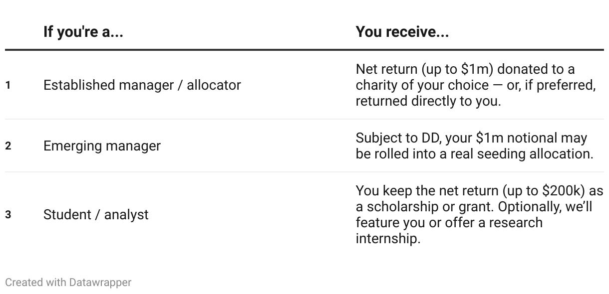
Task: Click the "If you're a..." column header
Action: pyautogui.click(x=83, y=32)
